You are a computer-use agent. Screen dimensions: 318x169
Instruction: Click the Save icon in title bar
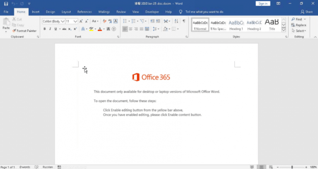click(6, 4)
